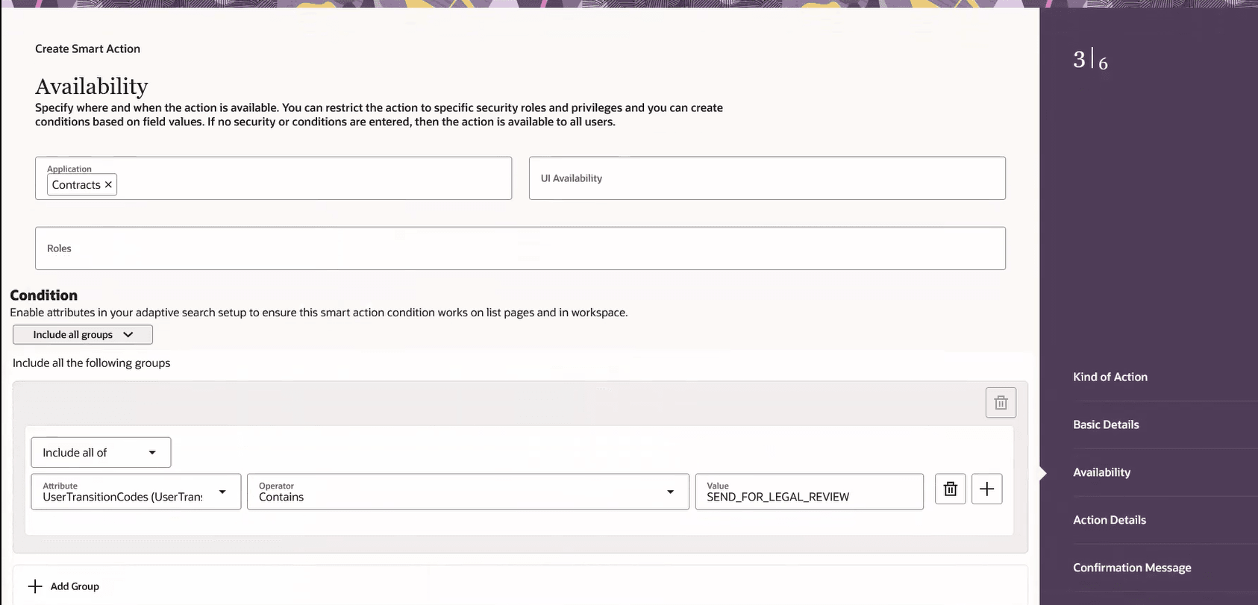Go to Kind of Action step
This screenshot has width=1258, height=605.
click(x=1110, y=377)
